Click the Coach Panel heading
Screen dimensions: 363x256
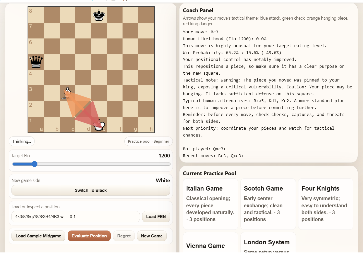(198, 10)
